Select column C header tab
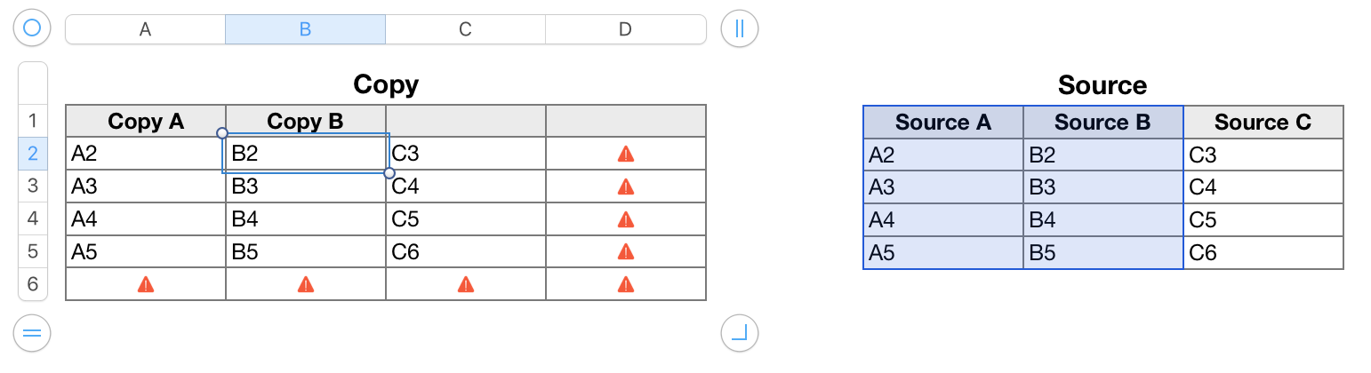This screenshot has width=1371, height=373. click(465, 29)
